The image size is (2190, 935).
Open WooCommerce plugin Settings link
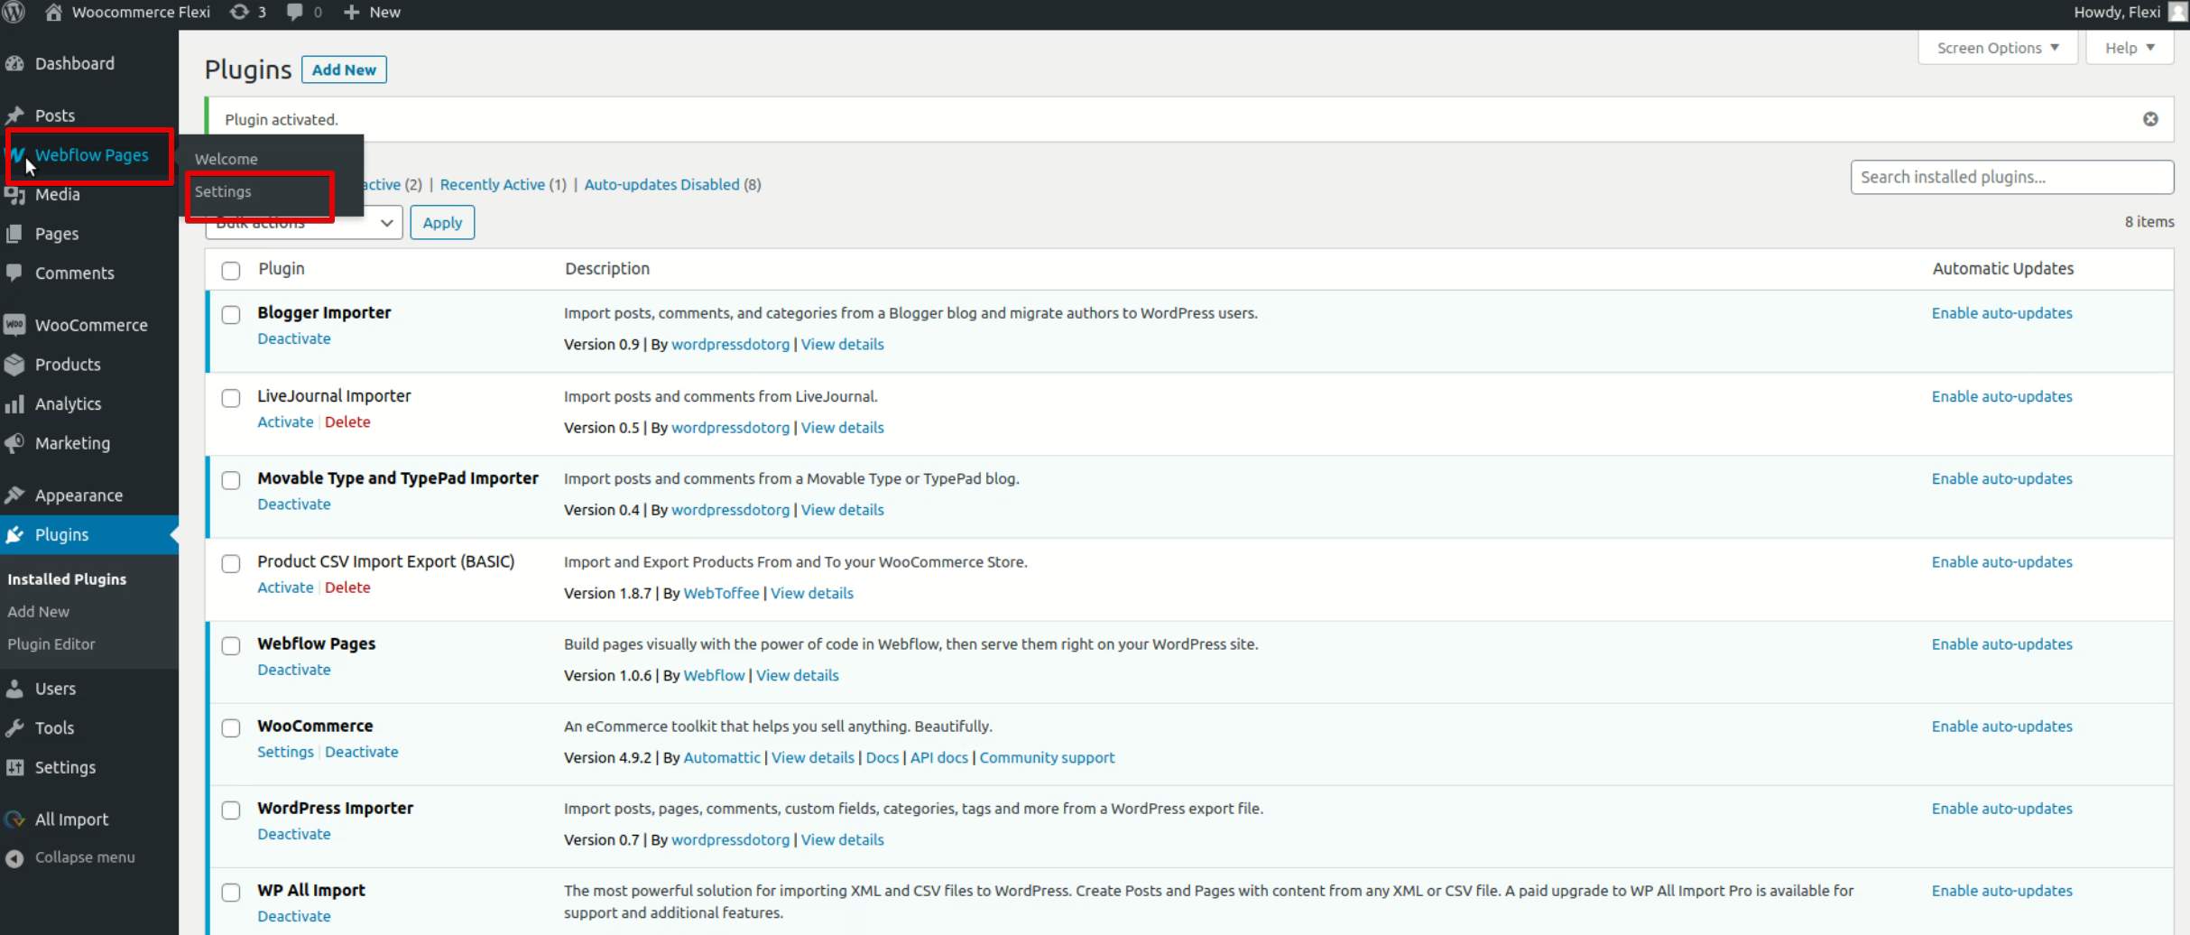(285, 752)
